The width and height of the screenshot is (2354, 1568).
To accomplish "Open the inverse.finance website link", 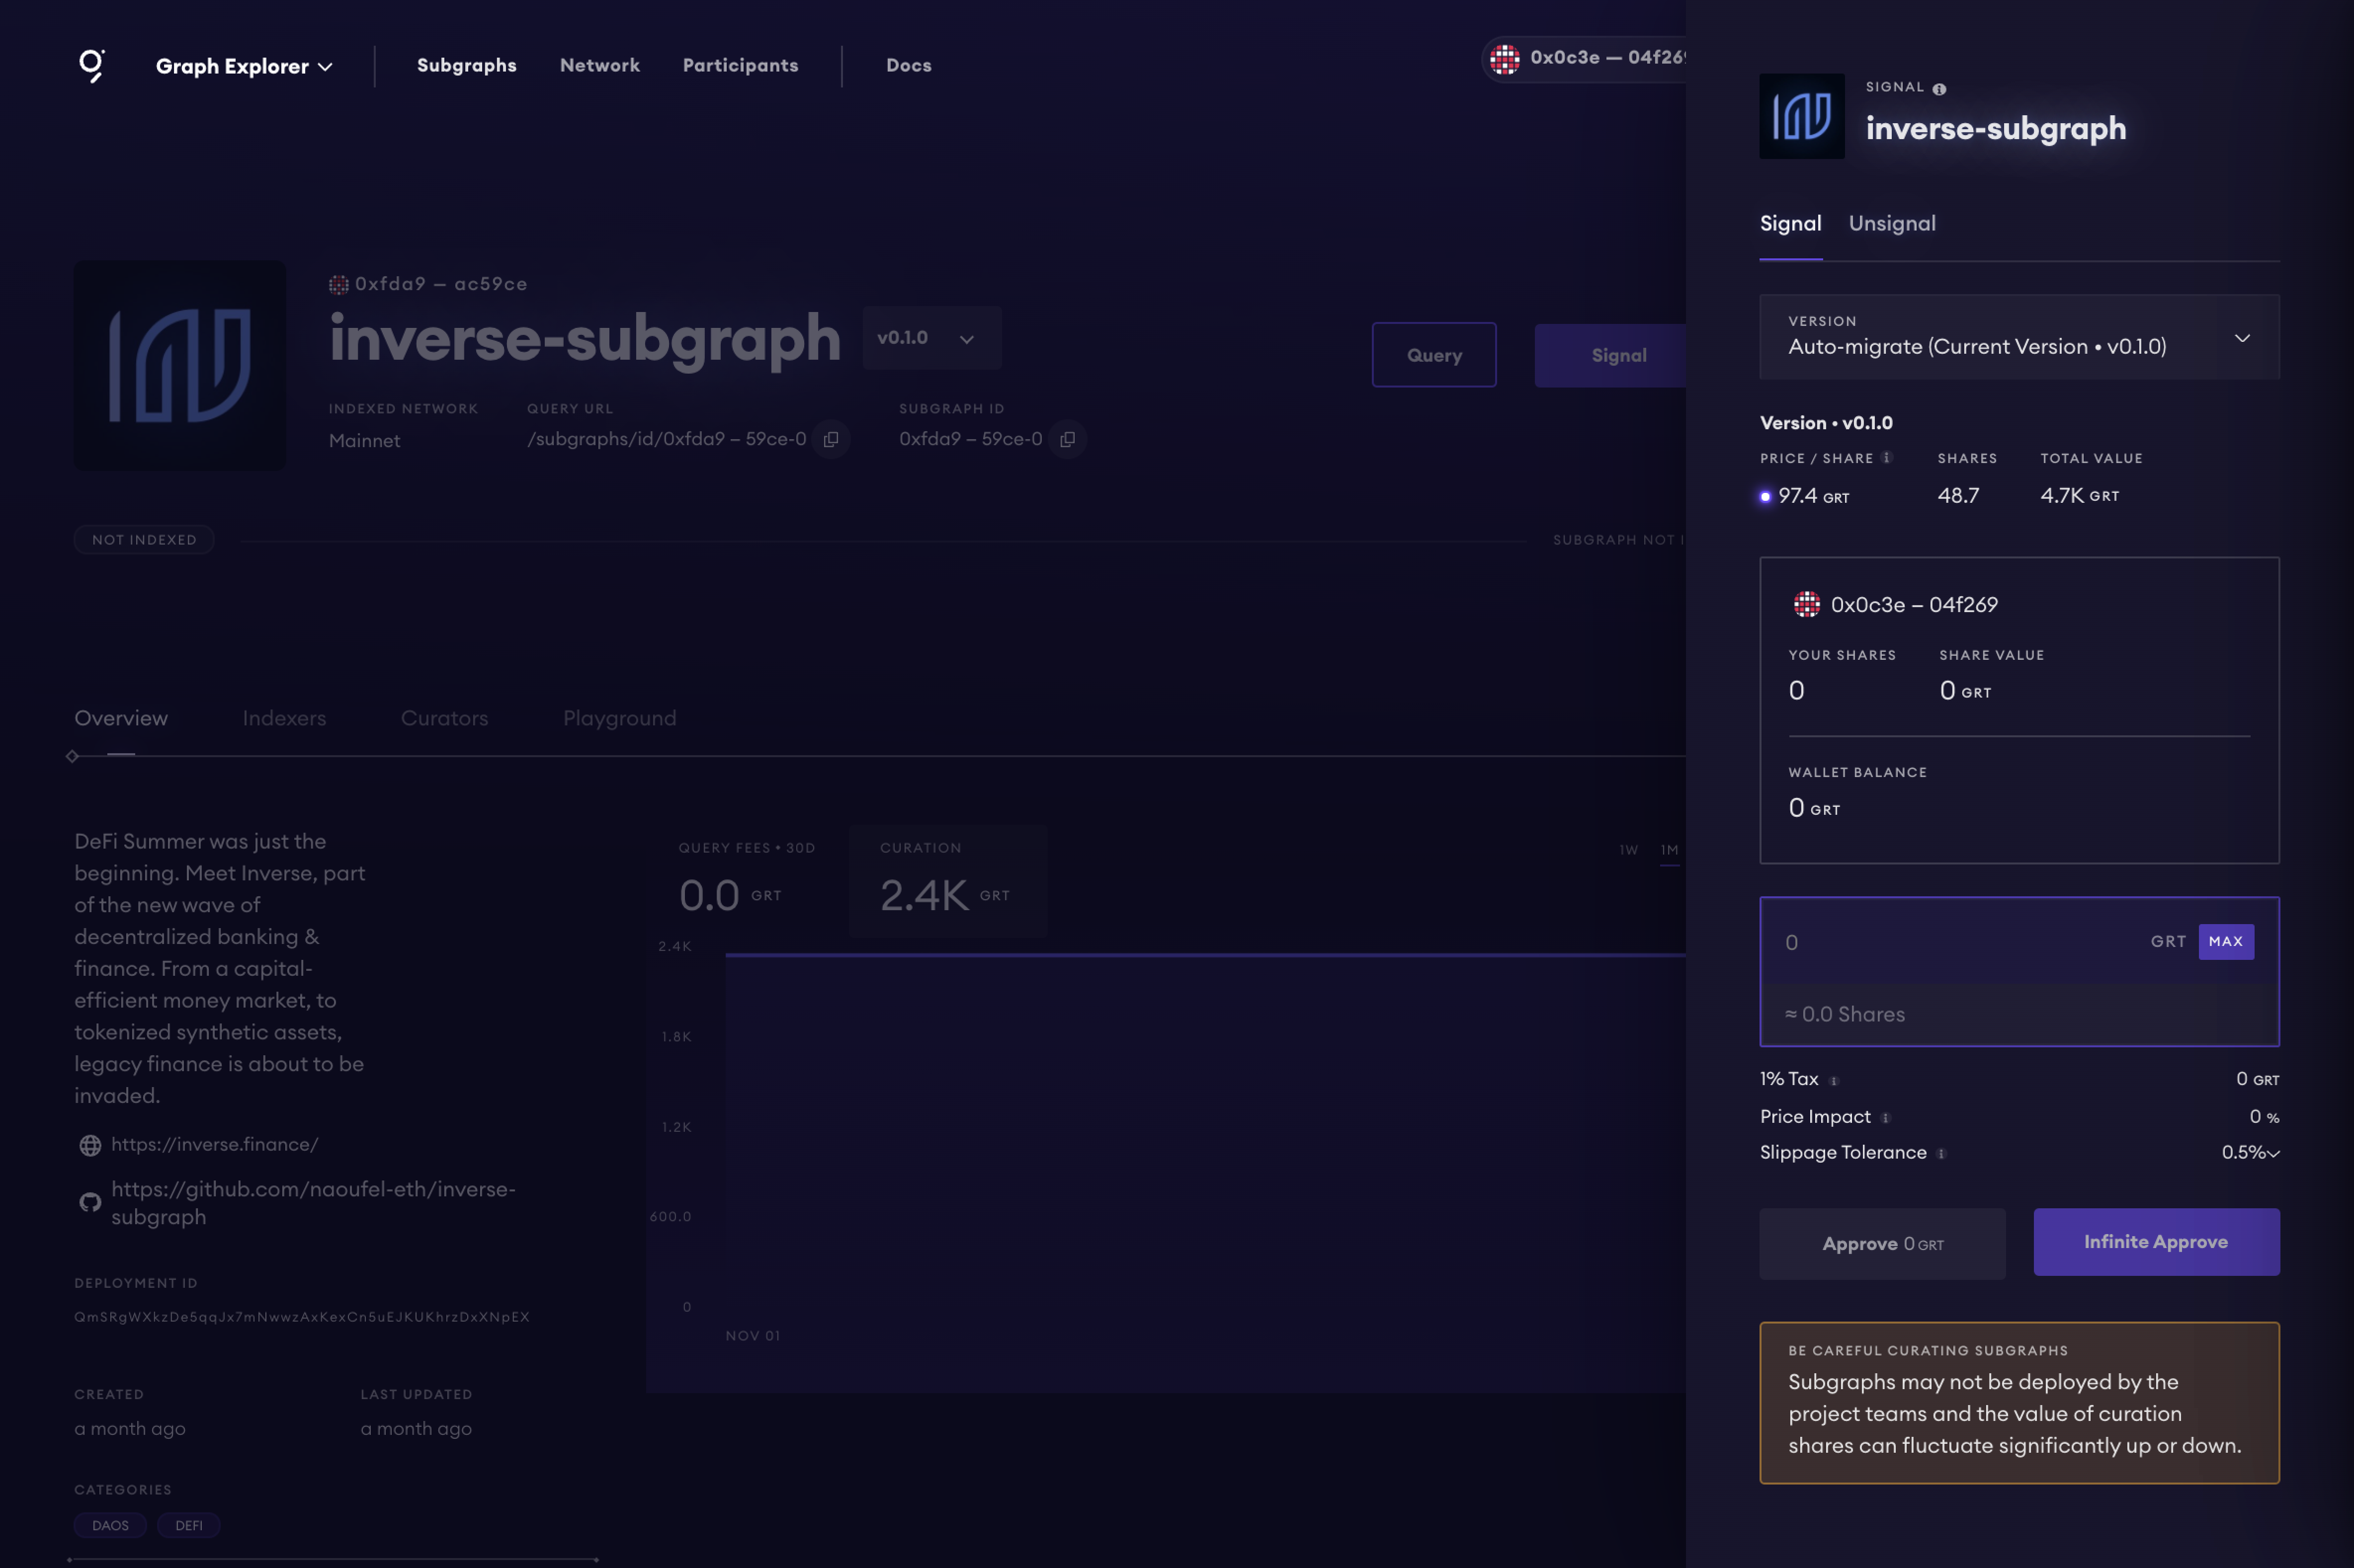I will click(215, 1144).
